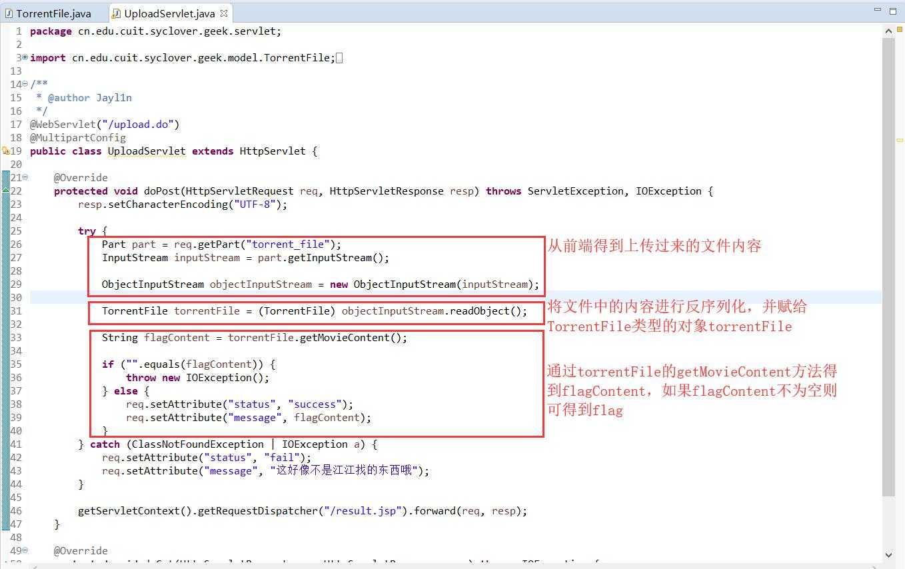The height and width of the screenshot is (569, 905).
Task: Click the package declaration on line 1
Action: coord(156,31)
